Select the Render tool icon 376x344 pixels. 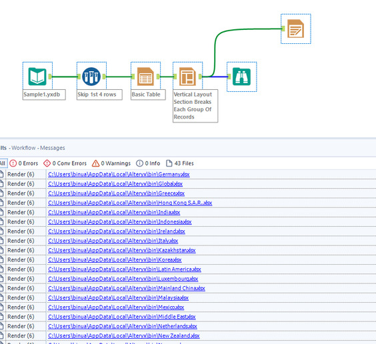coord(296,29)
